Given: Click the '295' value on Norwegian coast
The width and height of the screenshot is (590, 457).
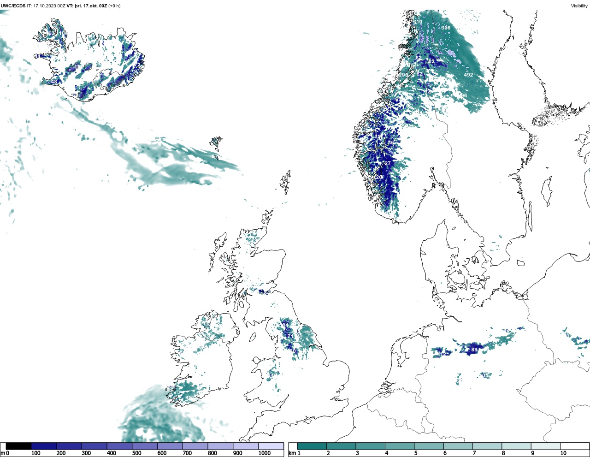Looking at the screenshot, I should click(x=403, y=75).
